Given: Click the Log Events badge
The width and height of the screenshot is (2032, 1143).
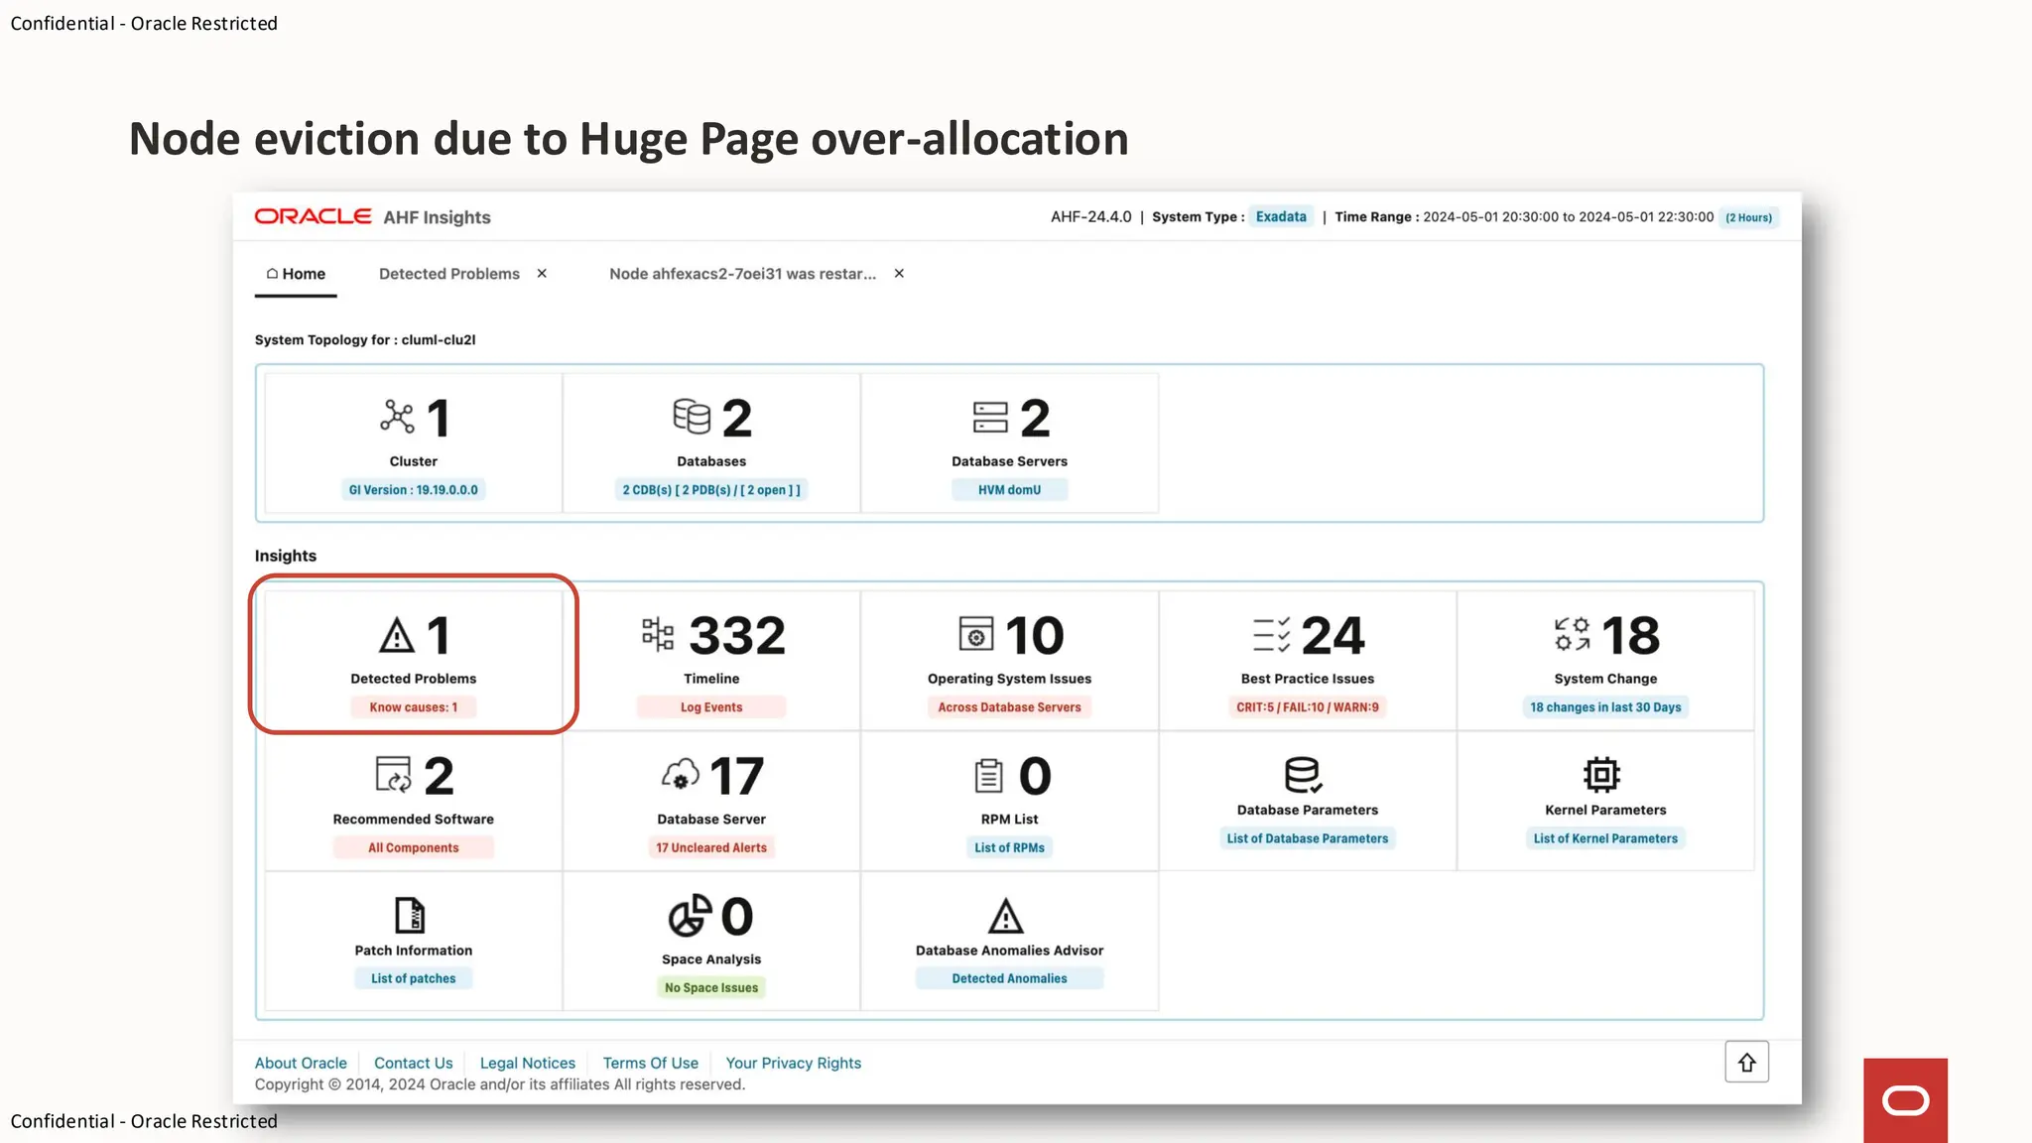Looking at the screenshot, I should pyautogui.click(x=711, y=707).
